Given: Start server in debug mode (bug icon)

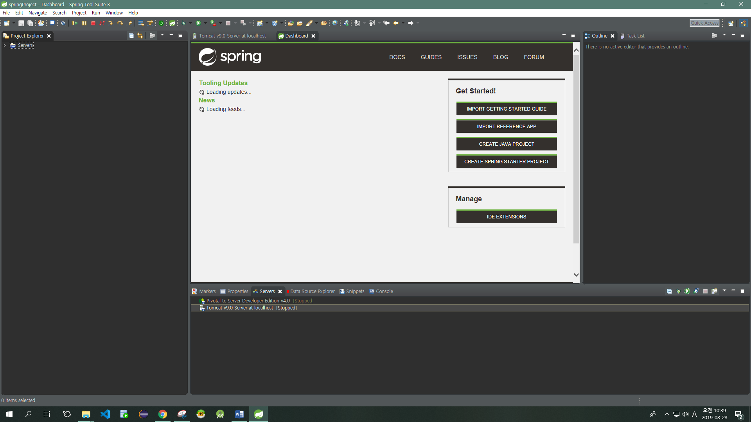Looking at the screenshot, I should [678, 291].
